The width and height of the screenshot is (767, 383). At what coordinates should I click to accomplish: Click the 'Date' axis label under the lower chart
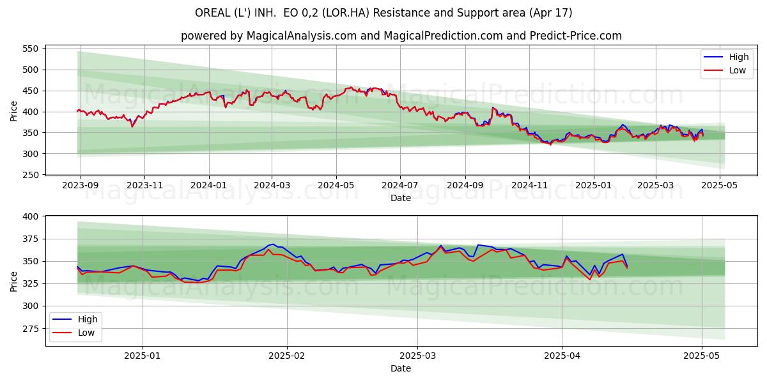(x=401, y=368)
